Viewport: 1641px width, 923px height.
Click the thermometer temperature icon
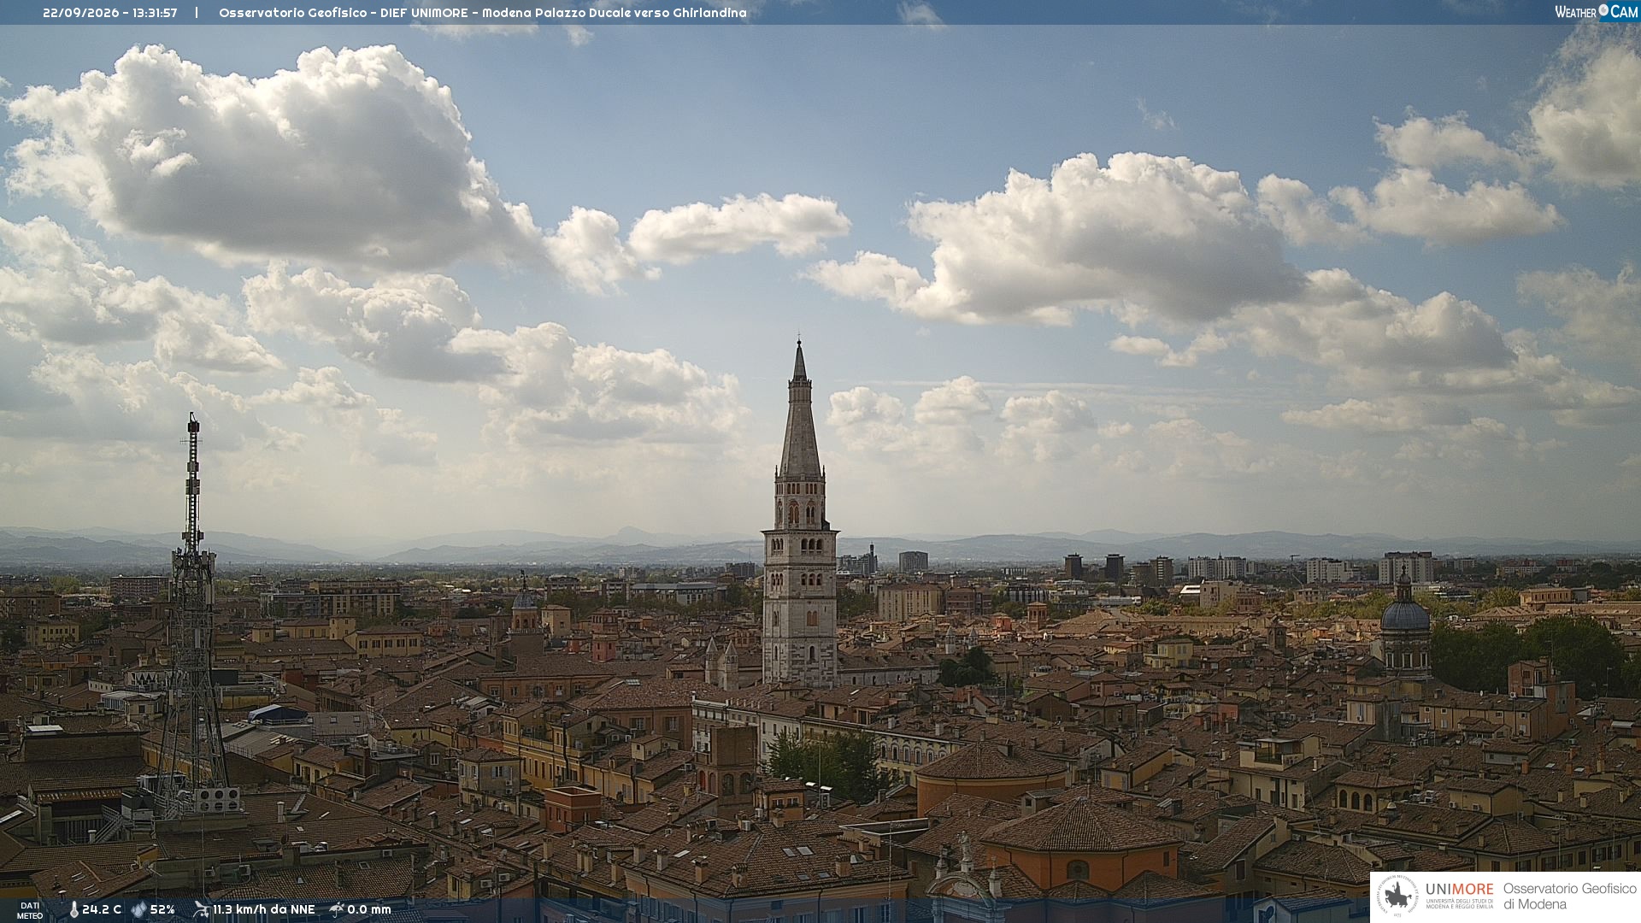[x=74, y=910]
